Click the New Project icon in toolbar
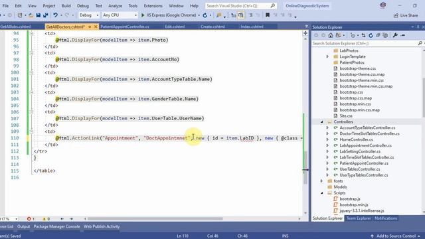Image resolution: width=425 pixels, height=239 pixels. click(x=20, y=15)
